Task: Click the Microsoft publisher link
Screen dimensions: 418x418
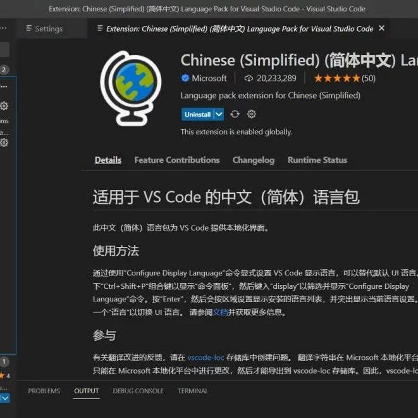Action: [209, 78]
